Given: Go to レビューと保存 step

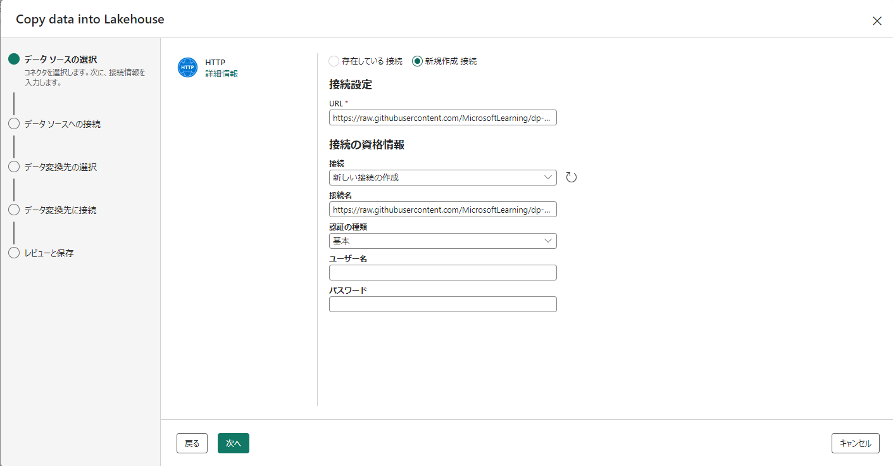Looking at the screenshot, I should (x=49, y=253).
